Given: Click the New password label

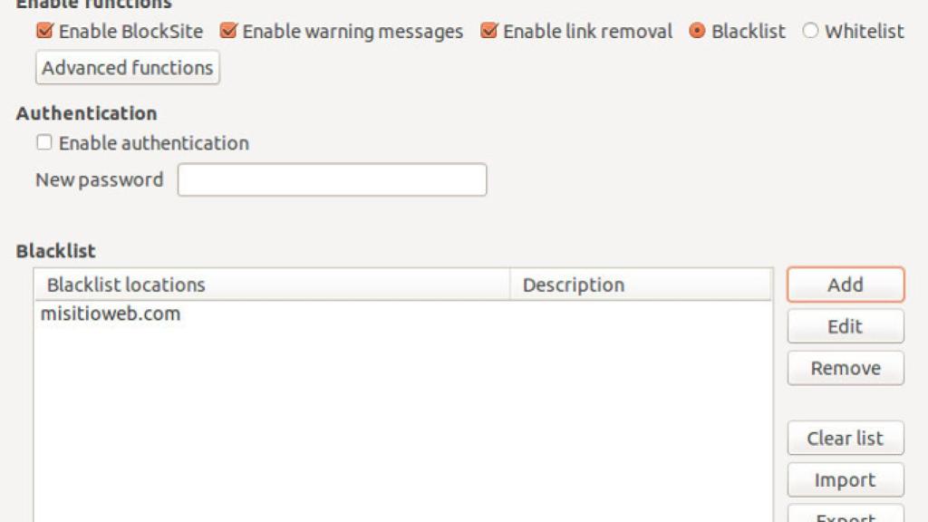Looking at the screenshot, I should [x=100, y=179].
